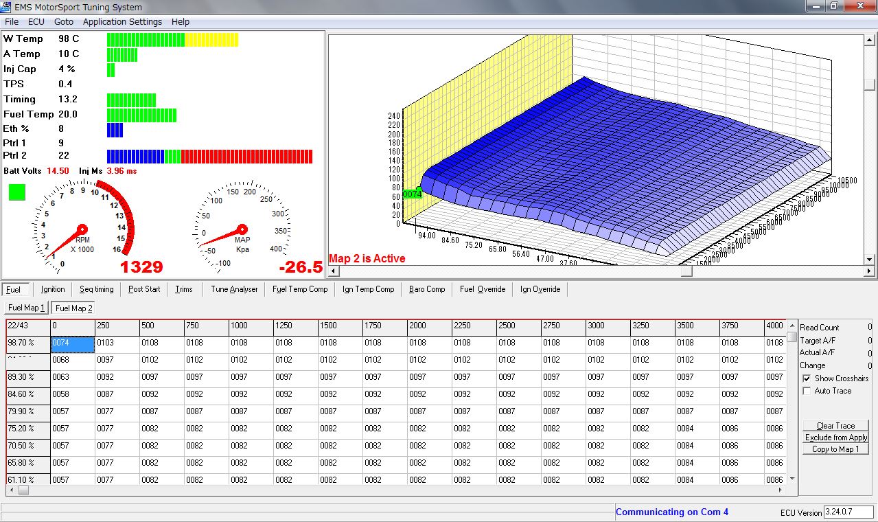The width and height of the screenshot is (878, 522).
Task: Click the W Temp bar graph
Action: (x=172, y=40)
